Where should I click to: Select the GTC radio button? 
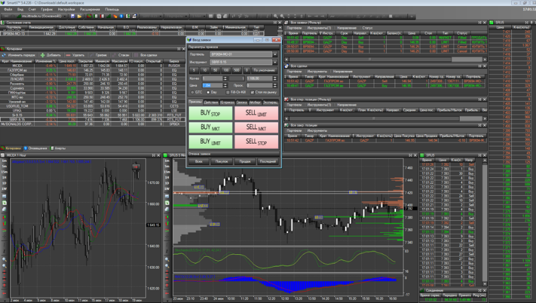tap(192, 92)
